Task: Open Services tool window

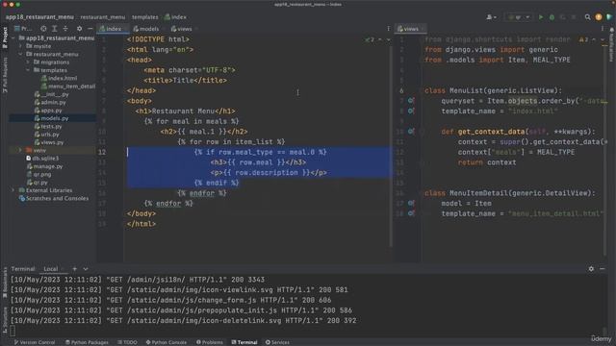Action: (x=277, y=342)
